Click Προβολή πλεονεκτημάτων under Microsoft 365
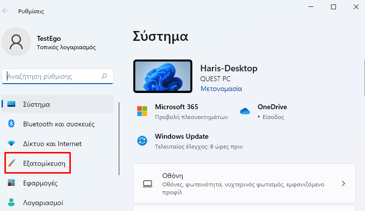The image size is (365, 211). click(191, 117)
